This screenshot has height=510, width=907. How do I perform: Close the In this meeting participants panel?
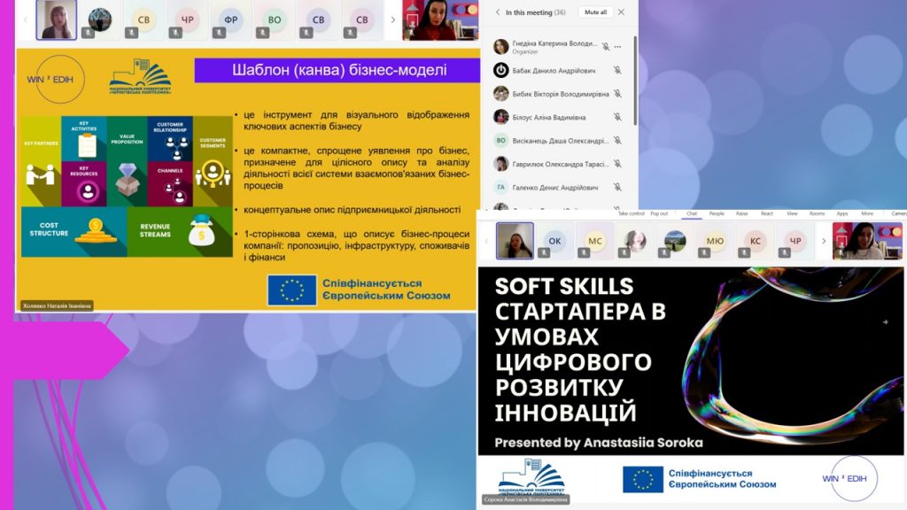click(x=621, y=12)
